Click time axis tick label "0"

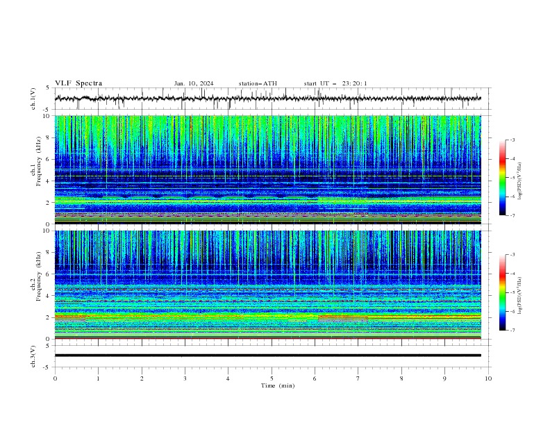tap(55, 378)
